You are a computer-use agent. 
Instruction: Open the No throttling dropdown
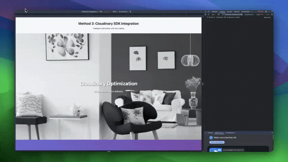pyautogui.click(x=123, y=12)
